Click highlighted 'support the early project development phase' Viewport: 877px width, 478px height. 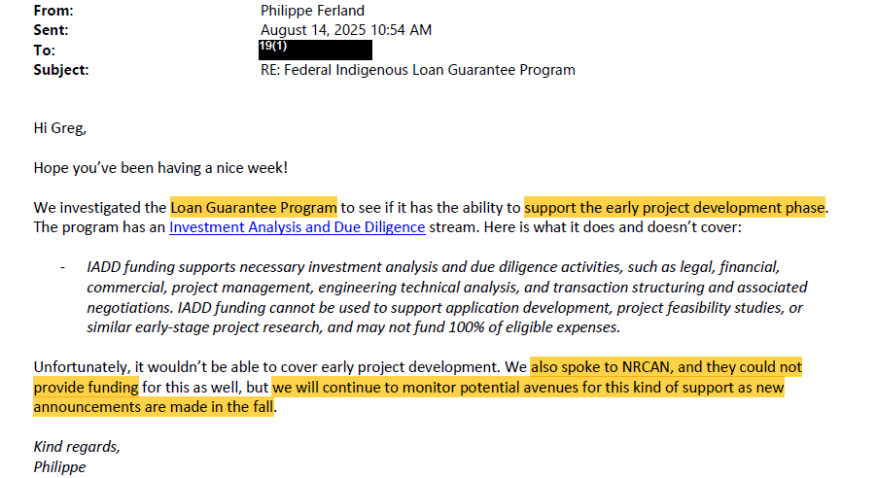click(675, 207)
